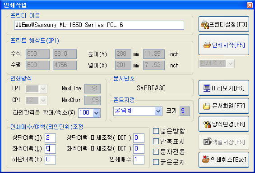Click the 좌측여백 미세조정 DOT field
This screenshot has height=173, width=255.
click(139, 149)
